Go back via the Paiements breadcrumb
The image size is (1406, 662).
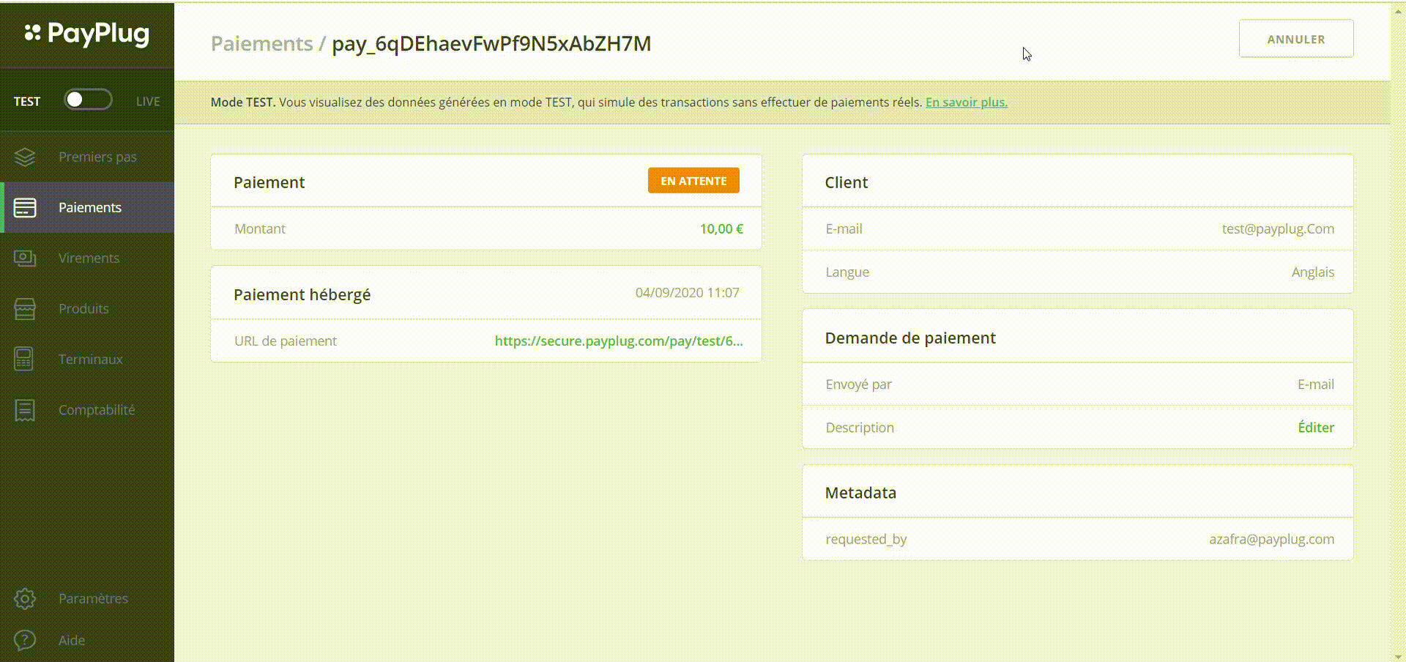[261, 43]
